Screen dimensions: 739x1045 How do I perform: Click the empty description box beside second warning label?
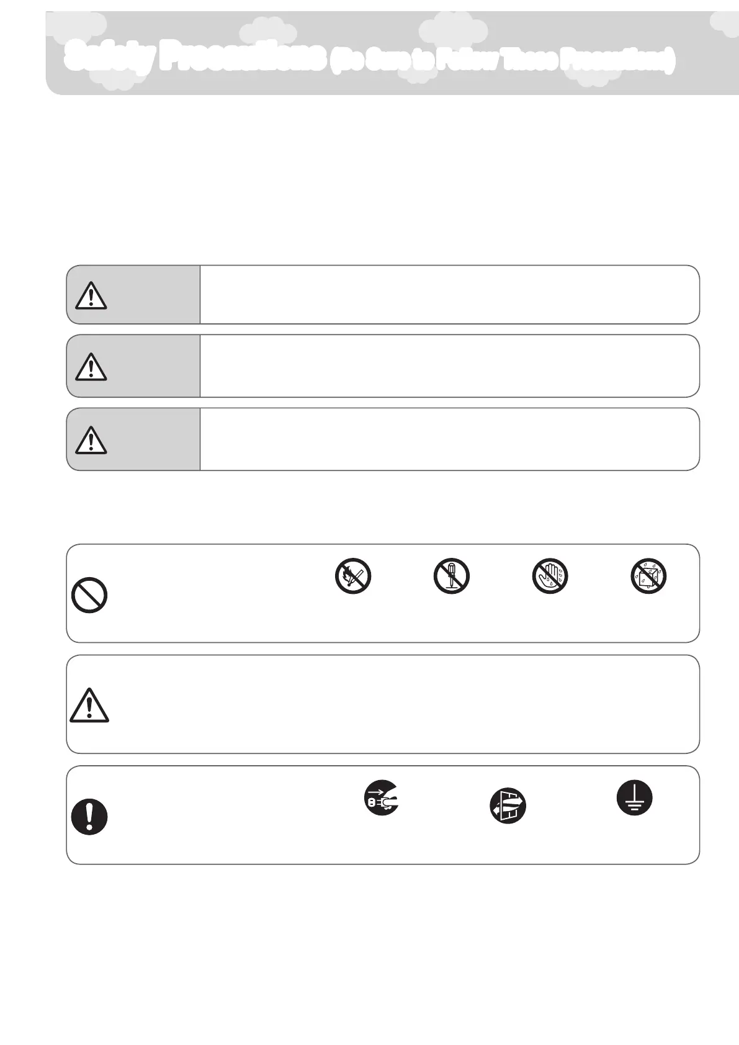(x=450, y=366)
